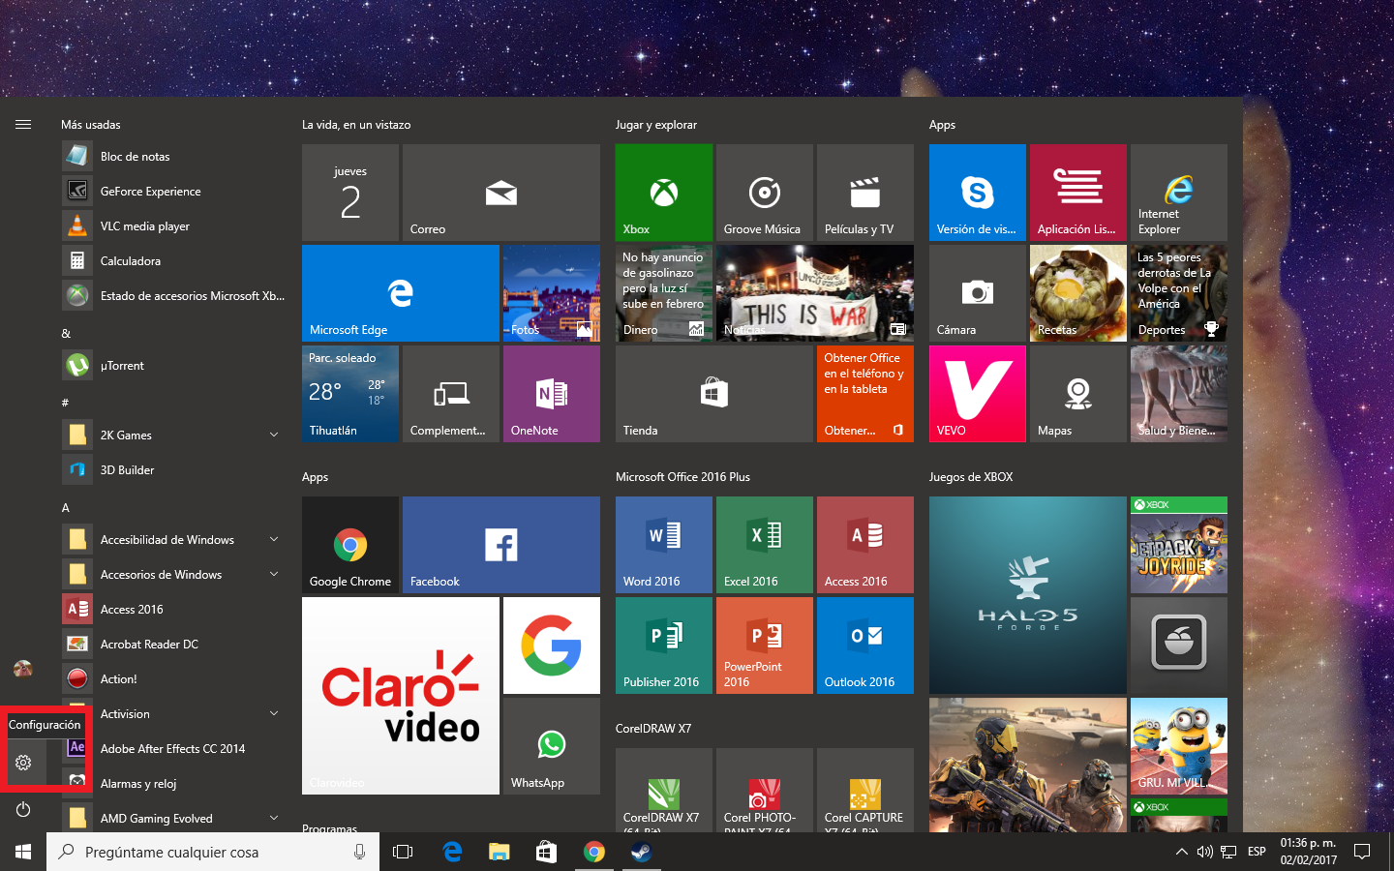
Task: Launch Word 2016 tile
Action: tap(664, 545)
